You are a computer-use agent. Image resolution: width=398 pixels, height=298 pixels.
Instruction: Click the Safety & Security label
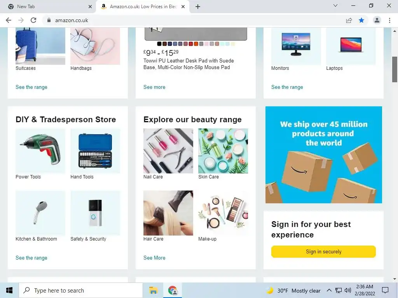click(88, 239)
